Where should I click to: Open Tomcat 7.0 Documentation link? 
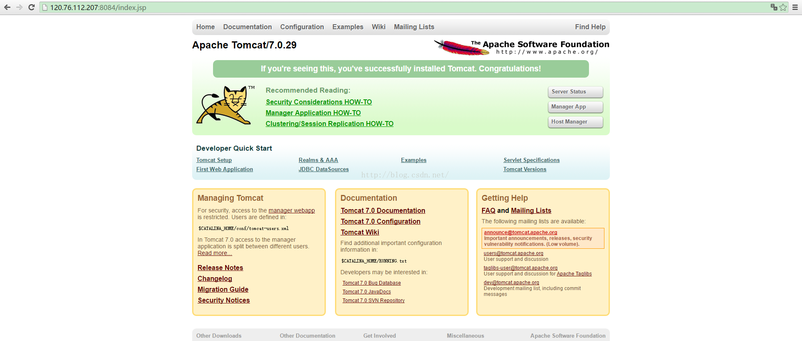point(383,210)
